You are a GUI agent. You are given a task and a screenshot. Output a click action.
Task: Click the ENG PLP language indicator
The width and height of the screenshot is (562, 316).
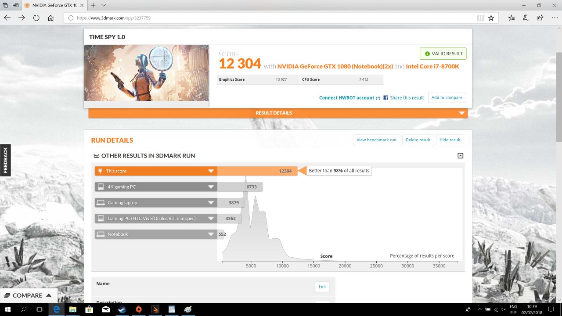(513, 309)
